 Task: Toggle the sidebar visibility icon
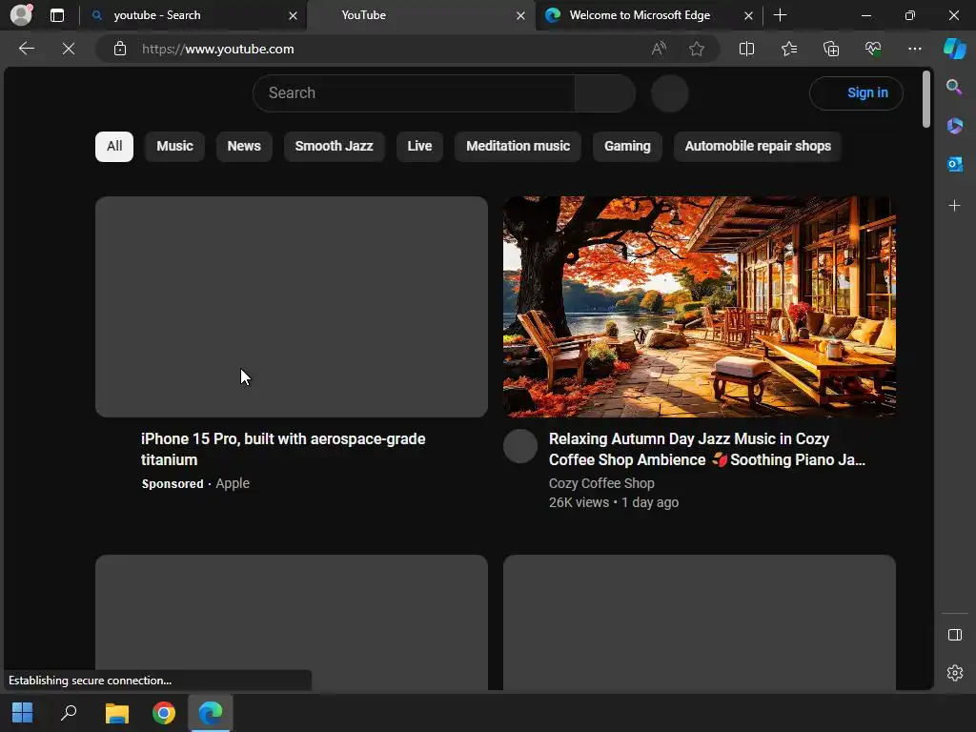pos(954,634)
